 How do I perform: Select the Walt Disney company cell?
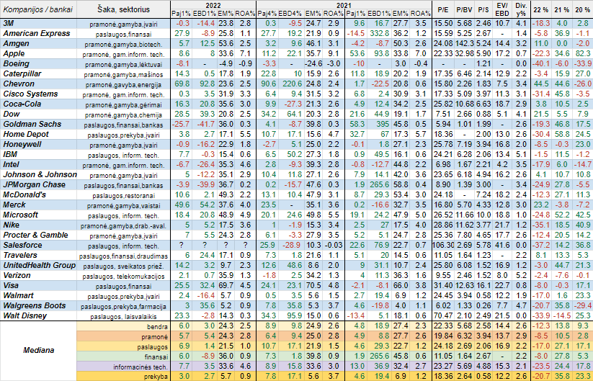(39, 315)
